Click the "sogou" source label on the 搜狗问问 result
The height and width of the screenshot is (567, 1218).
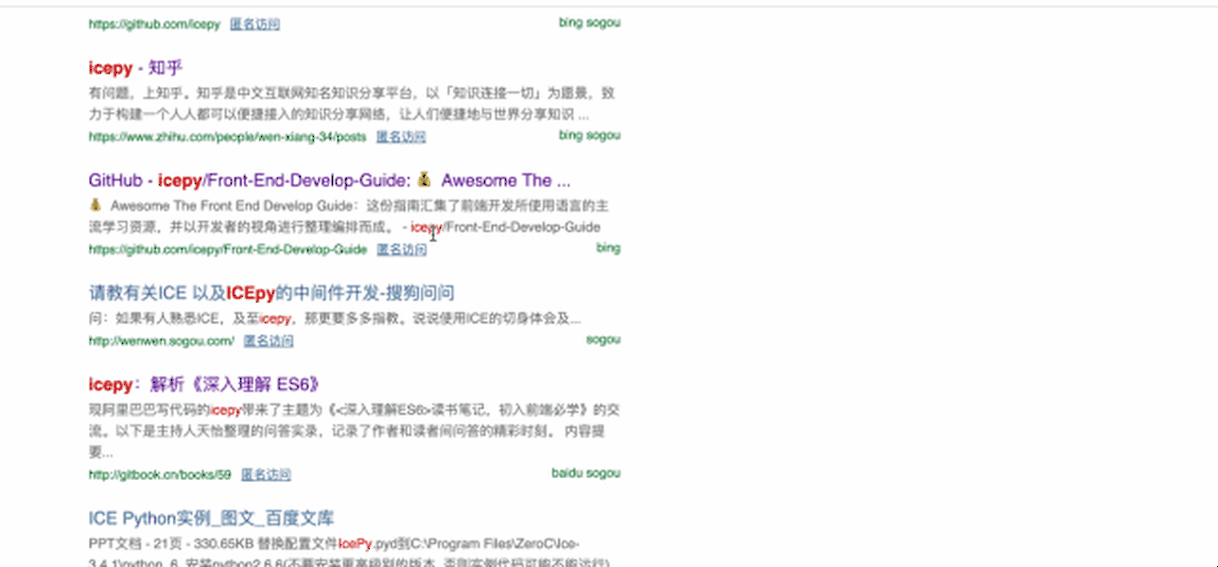coord(602,339)
